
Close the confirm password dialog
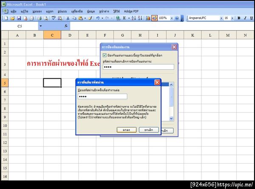point(157,82)
